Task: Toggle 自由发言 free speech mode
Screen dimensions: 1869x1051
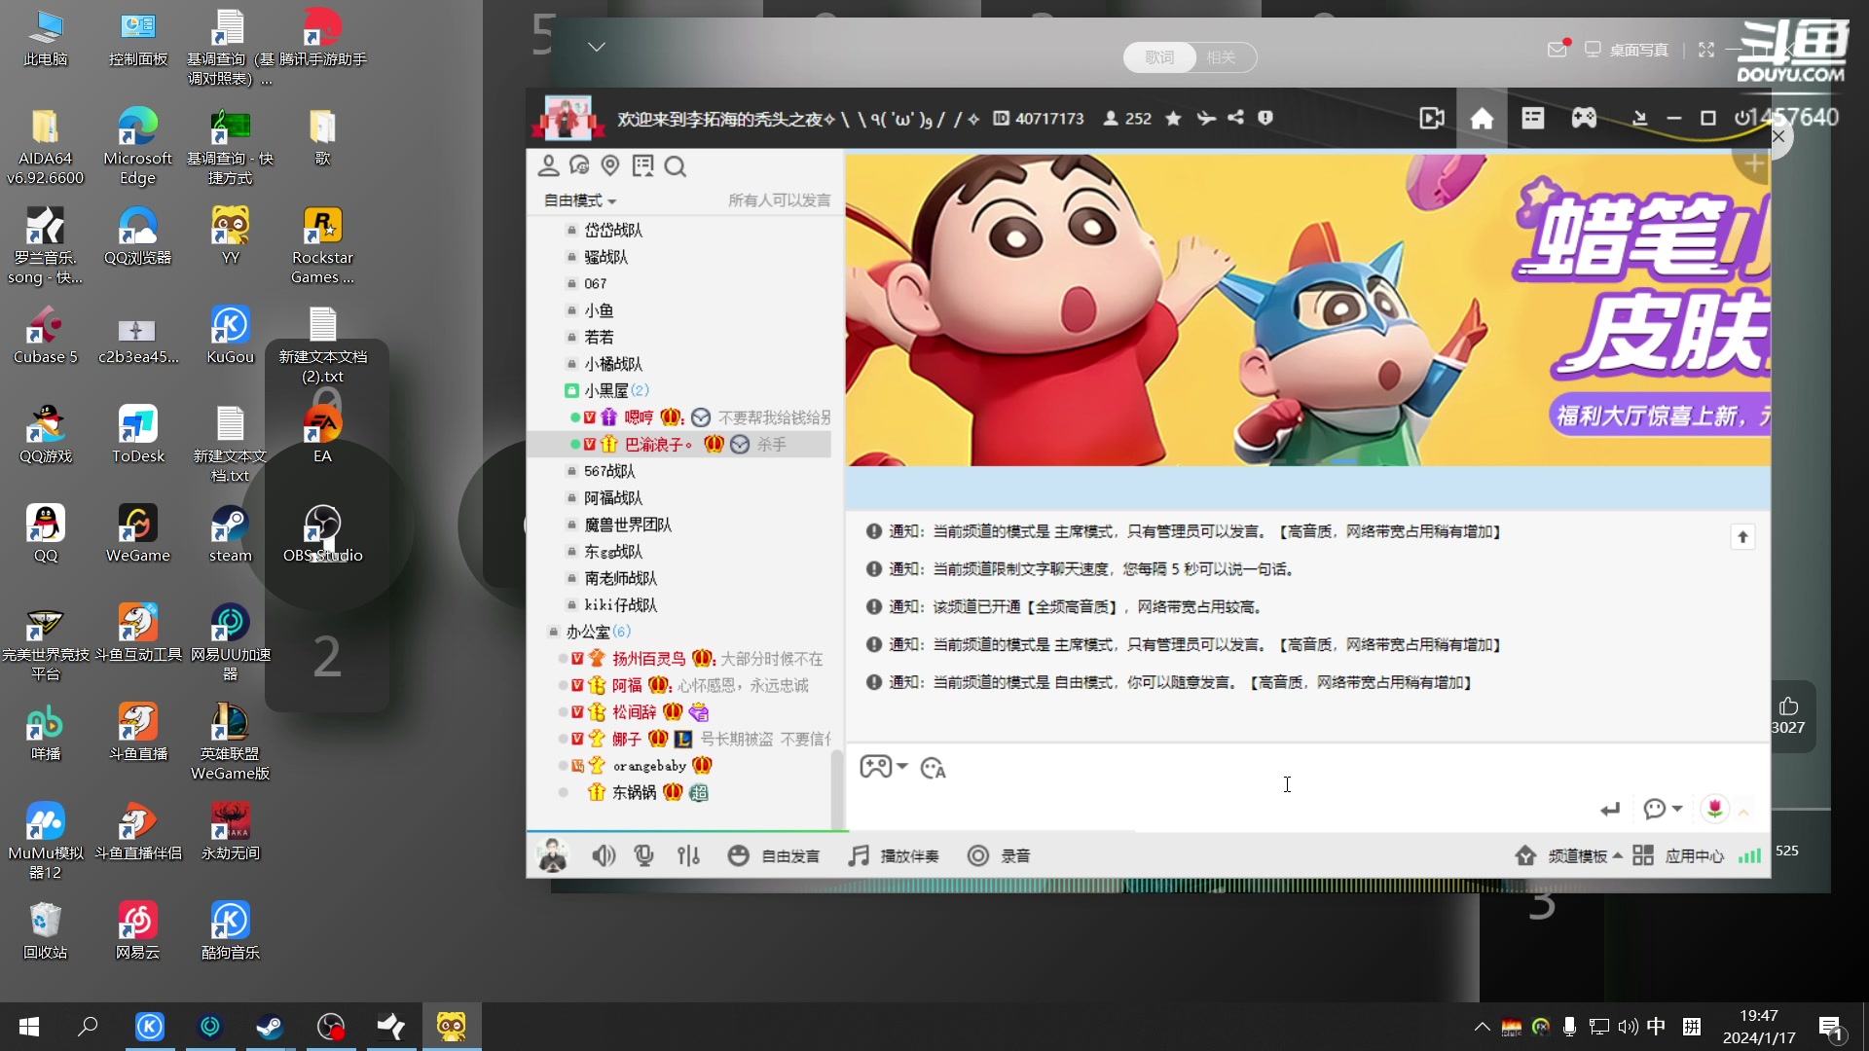Action: [790, 855]
